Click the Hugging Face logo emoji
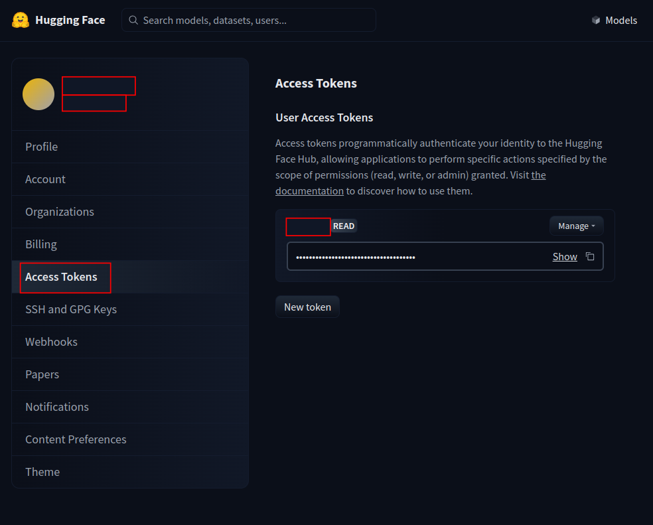 21,20
